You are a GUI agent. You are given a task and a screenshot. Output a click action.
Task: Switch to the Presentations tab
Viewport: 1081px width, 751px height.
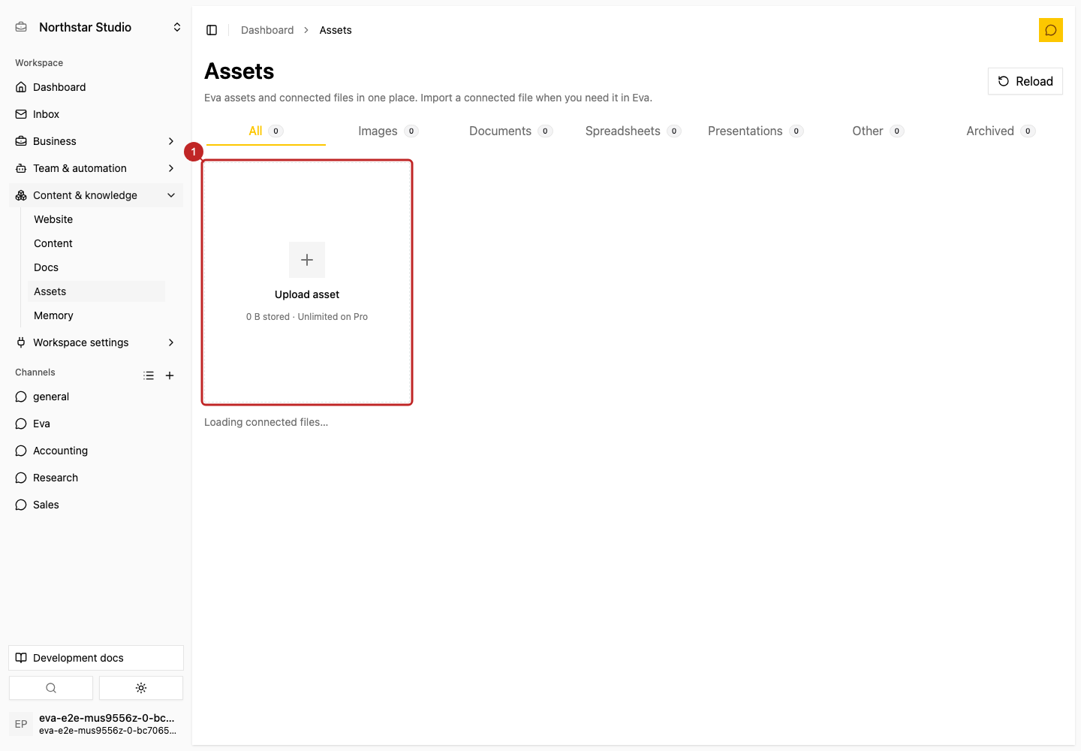tap(755, 131)
